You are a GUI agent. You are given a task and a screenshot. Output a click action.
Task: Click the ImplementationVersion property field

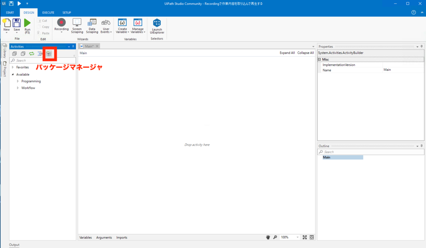[x=403, y=64]
